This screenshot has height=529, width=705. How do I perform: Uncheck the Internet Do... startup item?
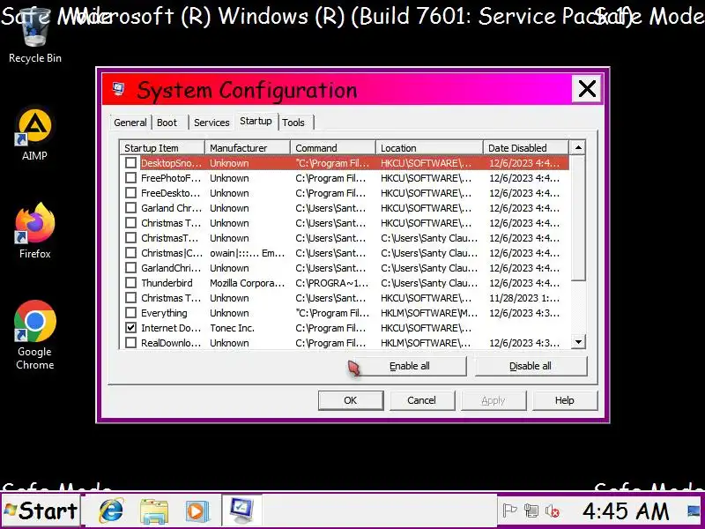click(x=130, y=328)
